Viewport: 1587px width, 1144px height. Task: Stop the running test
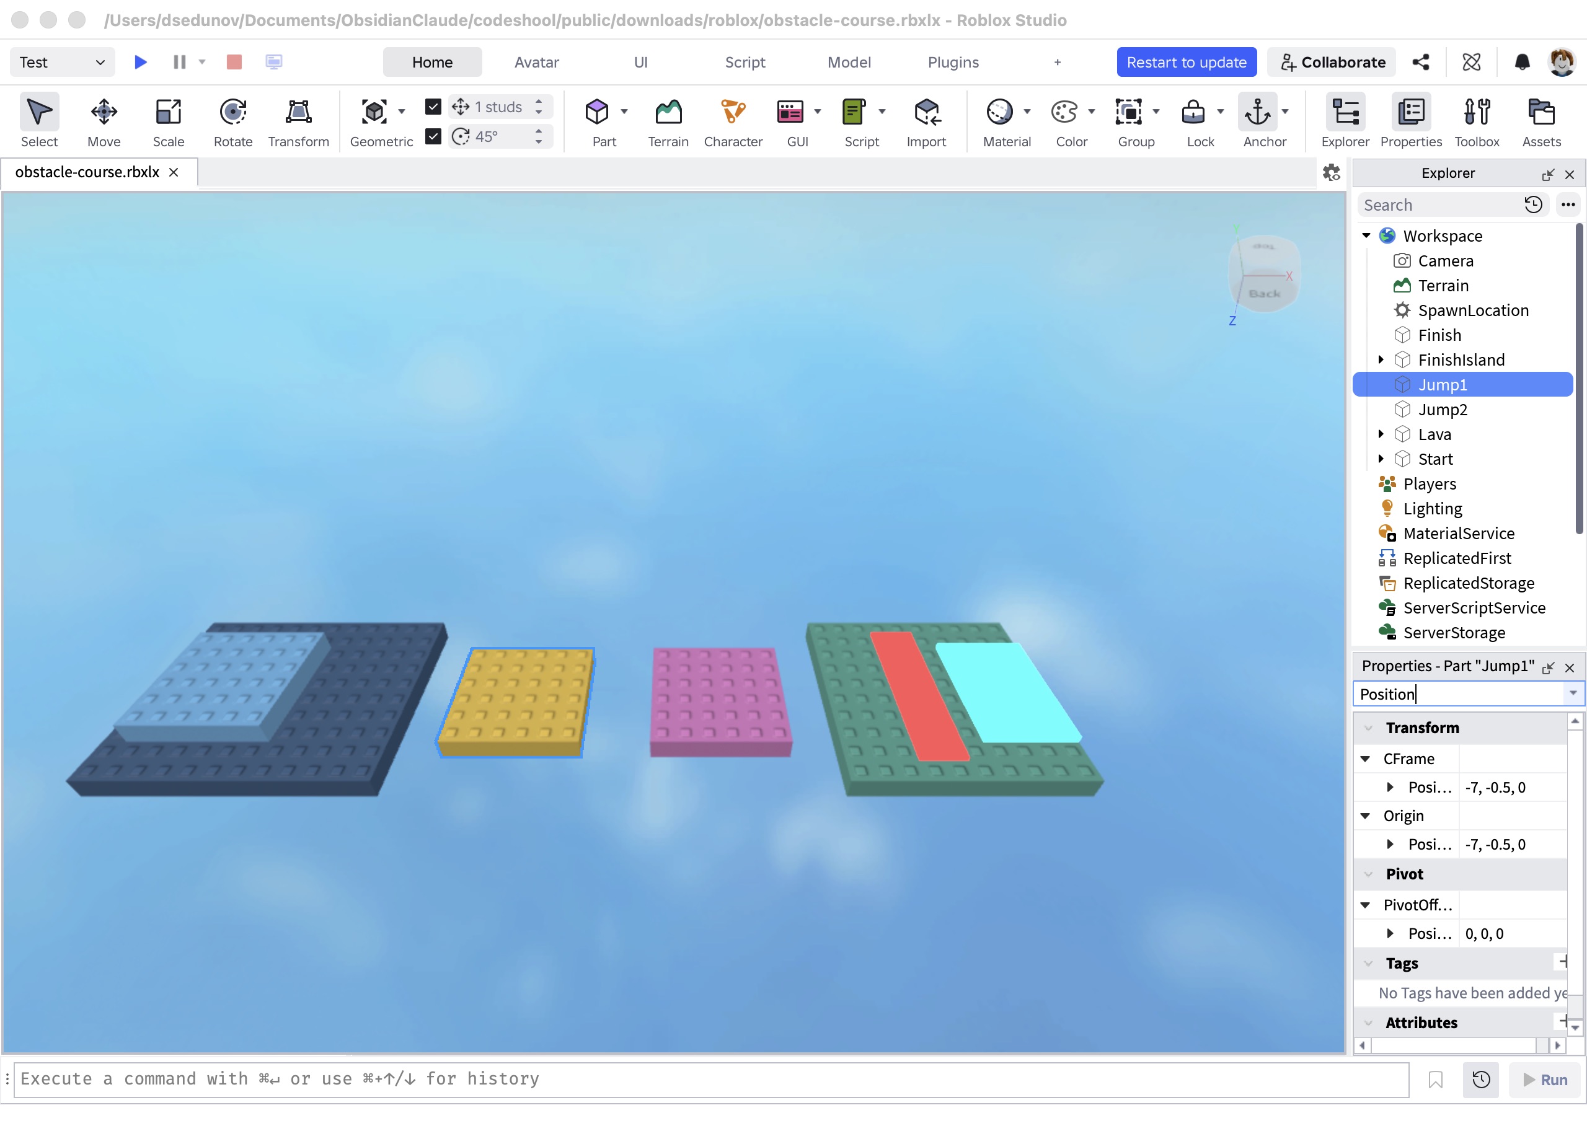pyautogui.click(x=234, y=62)
